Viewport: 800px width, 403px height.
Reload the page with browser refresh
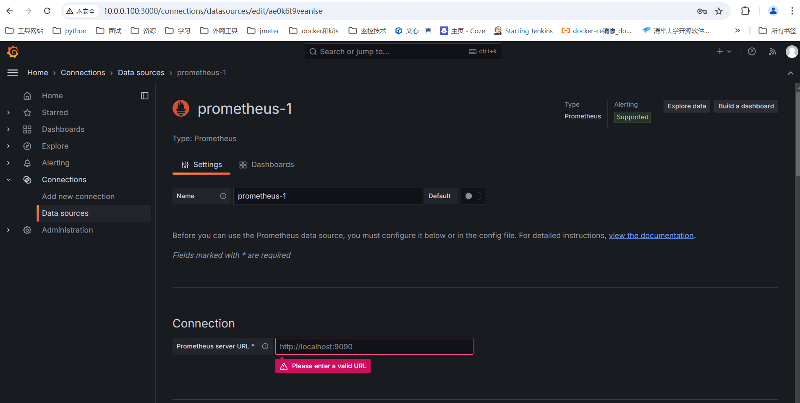[x=47, y=11]
